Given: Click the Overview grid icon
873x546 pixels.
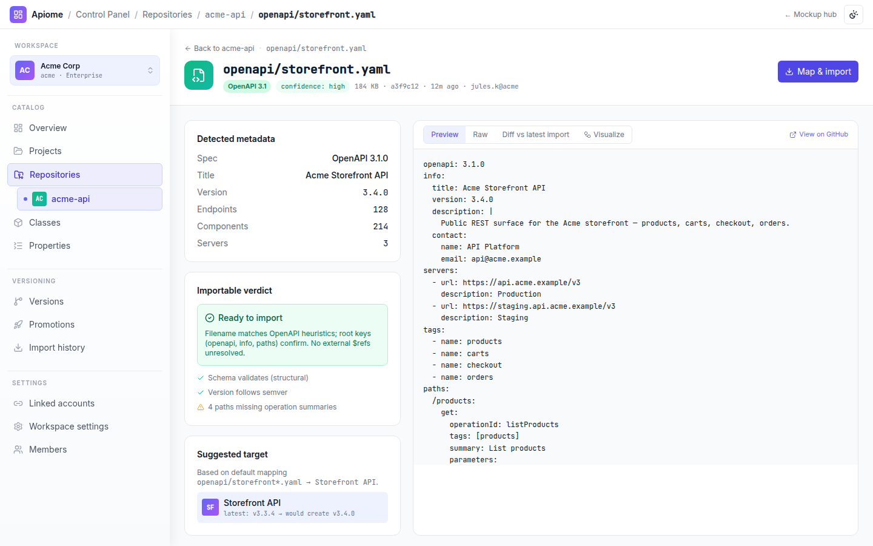Looking at the screenshot, I should coord(18,128).
